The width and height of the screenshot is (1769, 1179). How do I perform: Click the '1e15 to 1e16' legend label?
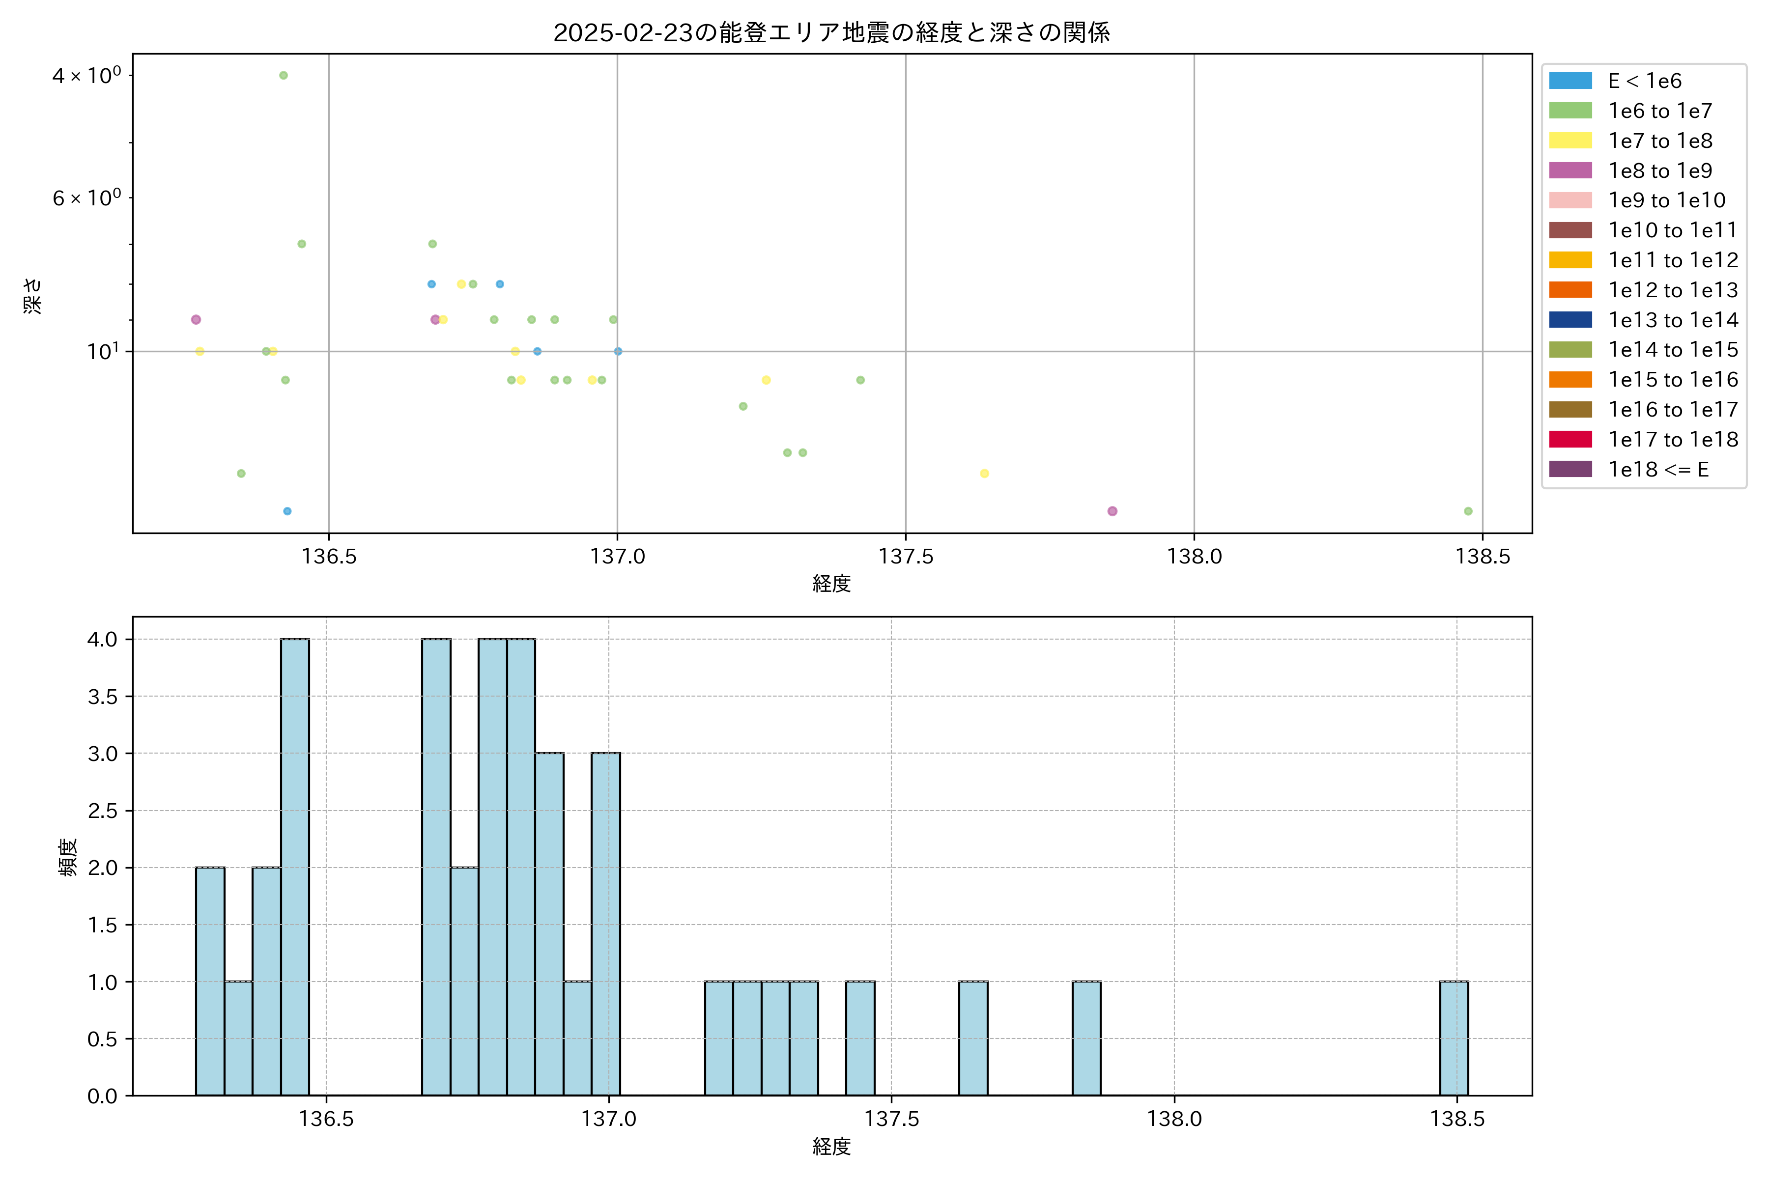click(1673, 380)
